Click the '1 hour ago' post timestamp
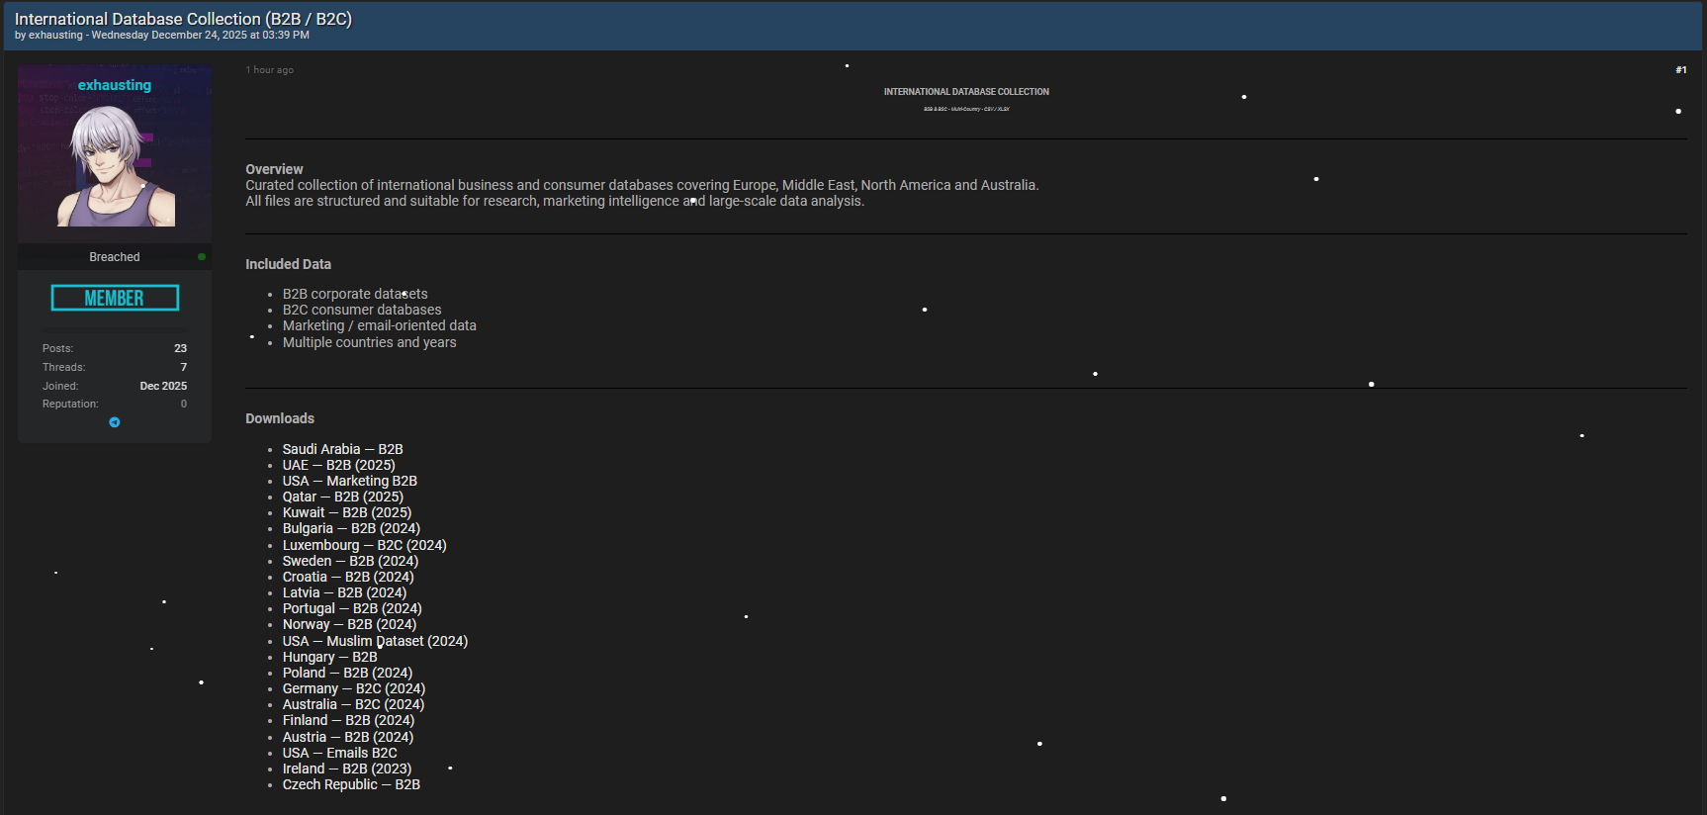The height and width of the screenshot is (815, 1707). pos(270,70)
